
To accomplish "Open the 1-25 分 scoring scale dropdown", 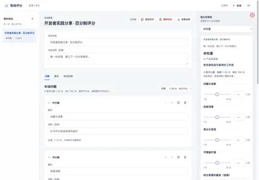I will (x=179, y=89).
